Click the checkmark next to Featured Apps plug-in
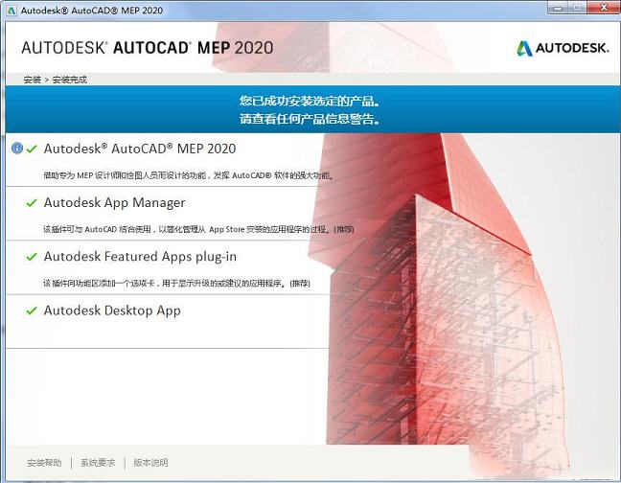 pyautogui.click(x=32, y=257)
